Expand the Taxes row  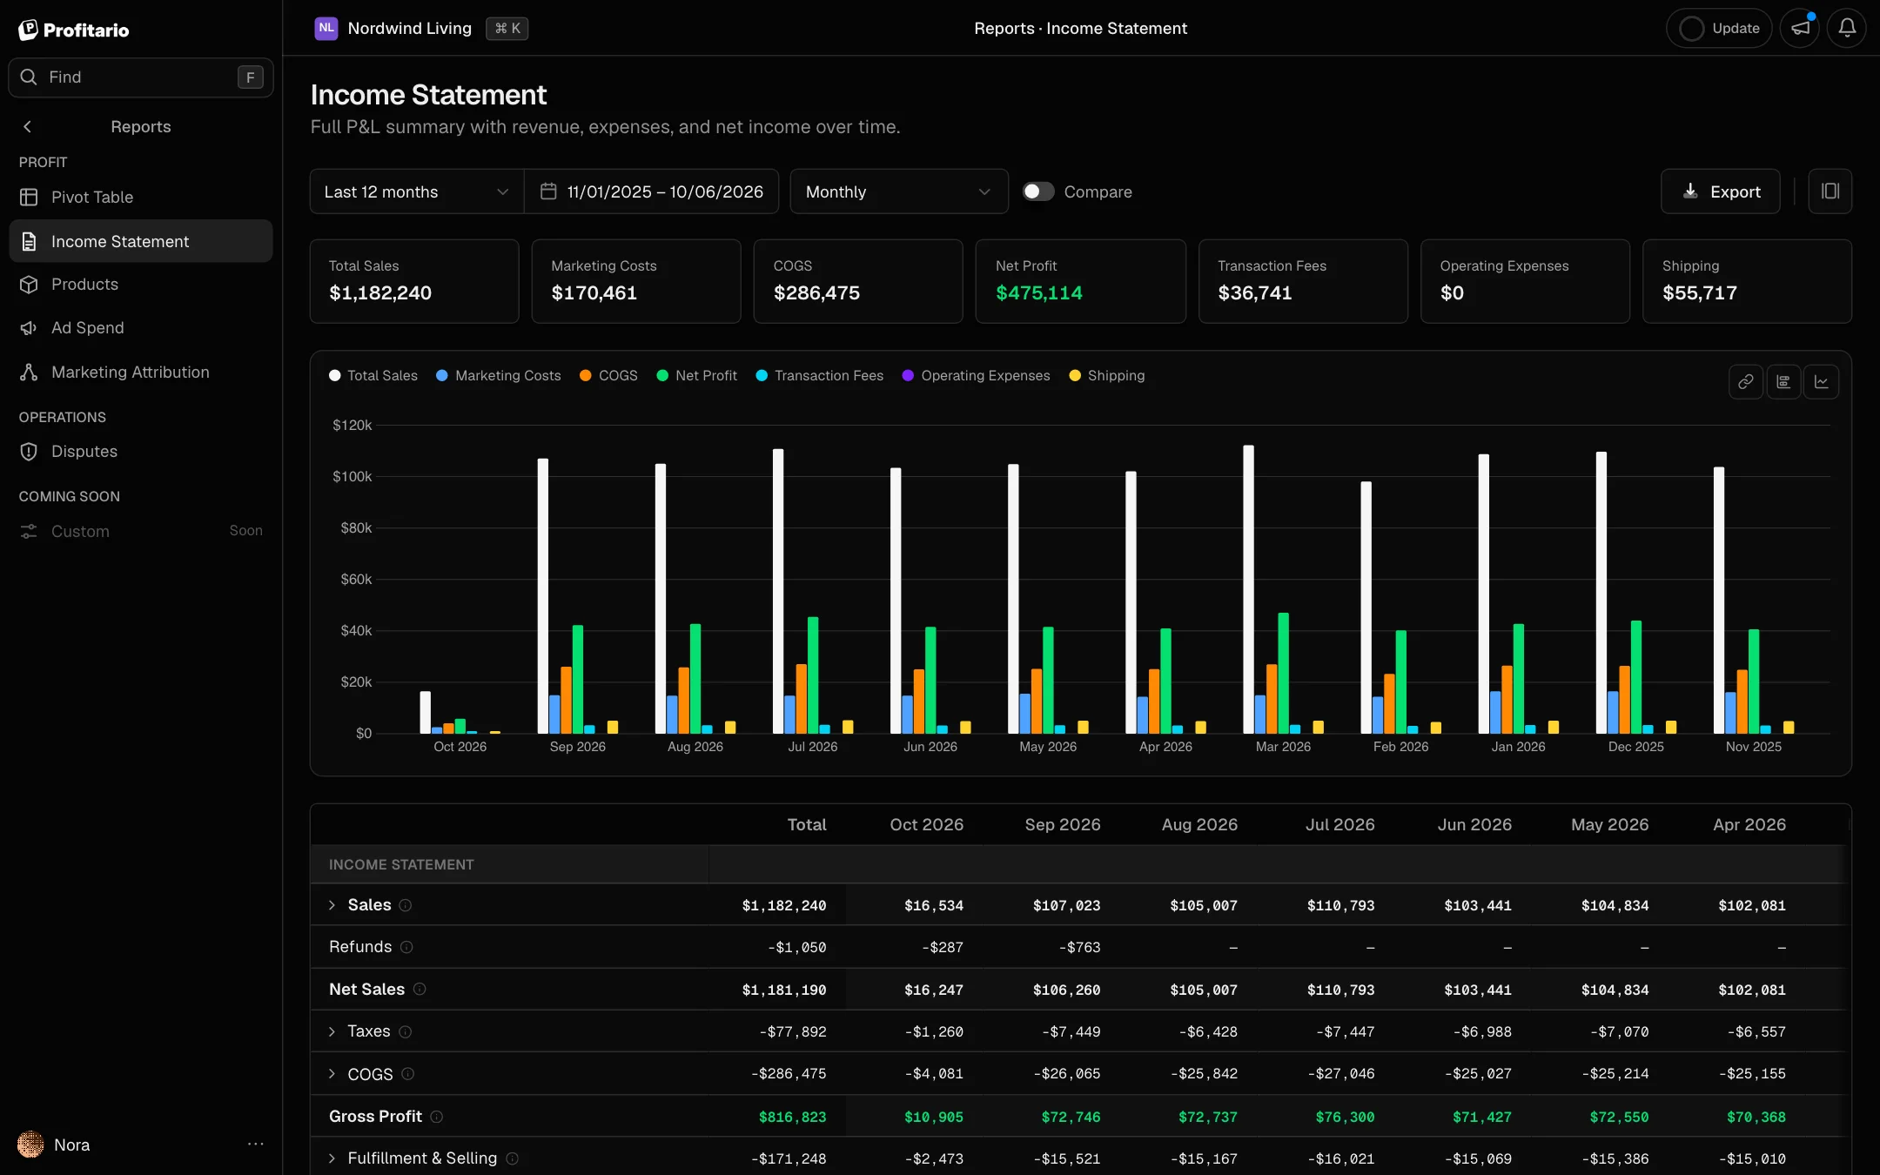pyautogui.click(x=332, y=1031)
